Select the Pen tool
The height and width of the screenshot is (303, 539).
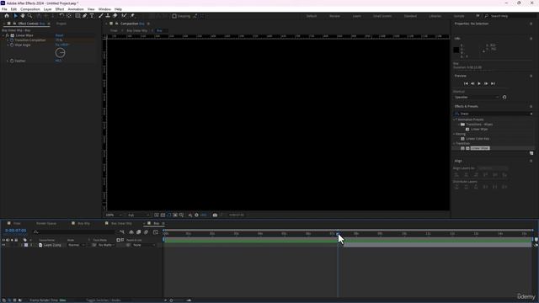[x=84, y=16]
